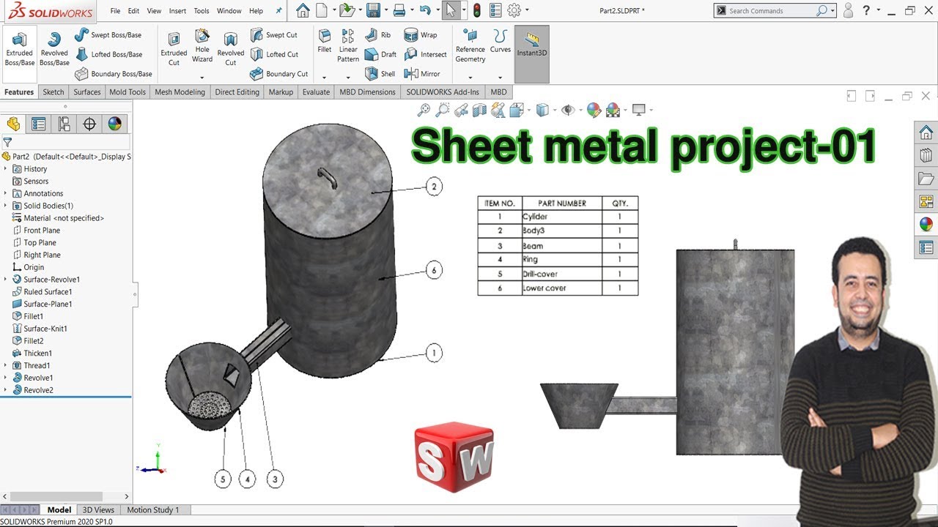Open the Hole Wizard tool
The height and width of the screenshot is (527, 938).
[x=202, y=45]
